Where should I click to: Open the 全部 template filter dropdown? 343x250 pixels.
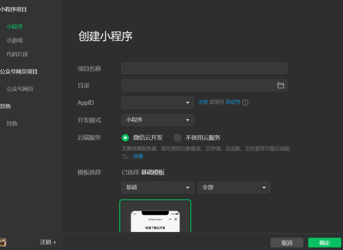[234, 187]
